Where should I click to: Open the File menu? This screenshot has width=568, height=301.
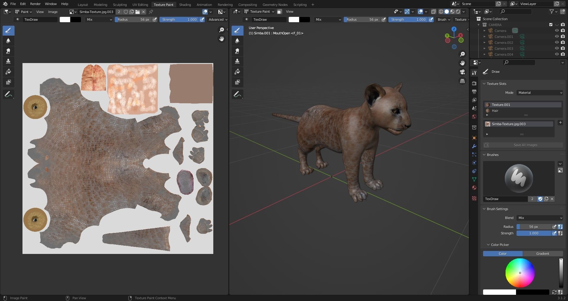click(x=13, y=4)
